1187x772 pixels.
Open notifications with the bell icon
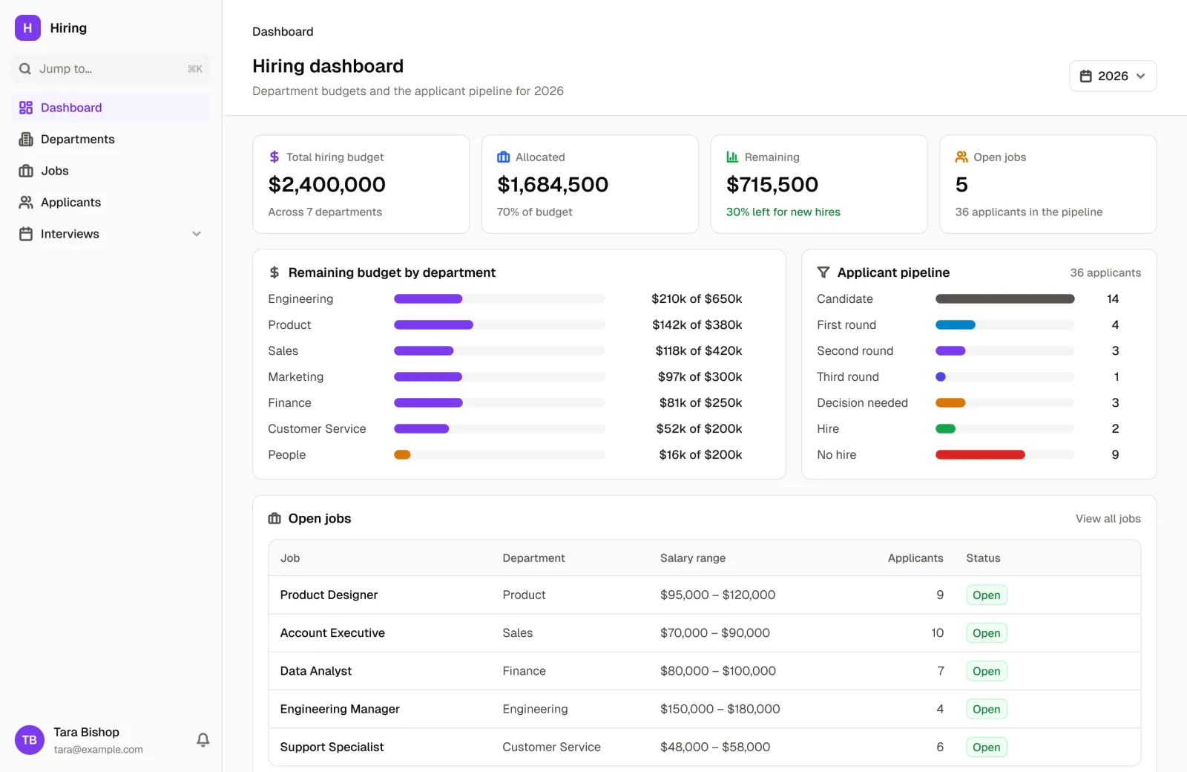[x=203, y=740]
